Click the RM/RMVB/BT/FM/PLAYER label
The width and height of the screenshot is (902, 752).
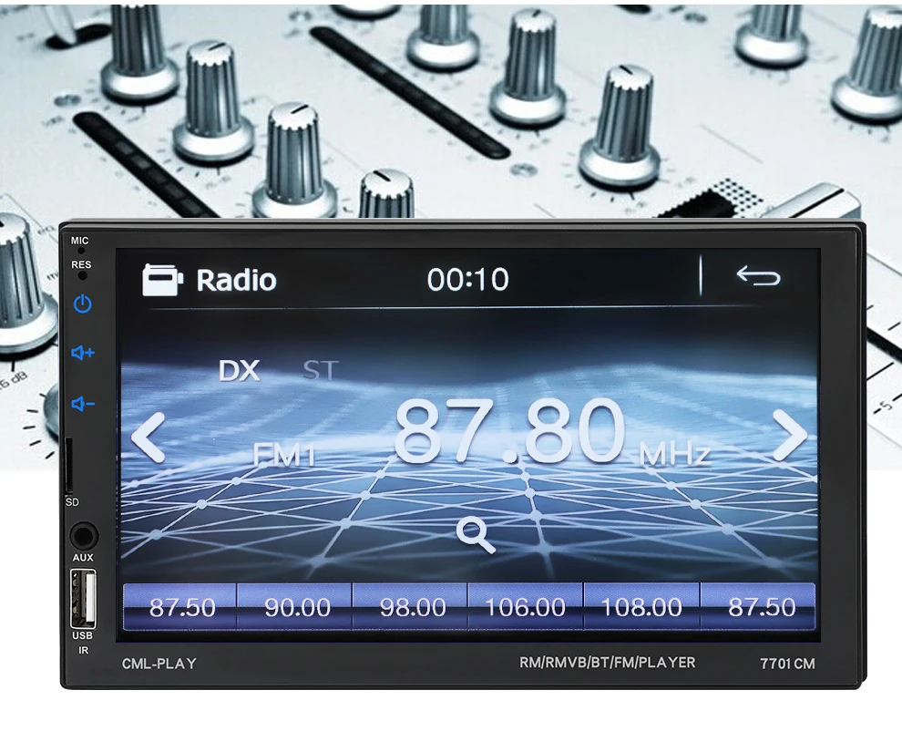tap(608, 663)
